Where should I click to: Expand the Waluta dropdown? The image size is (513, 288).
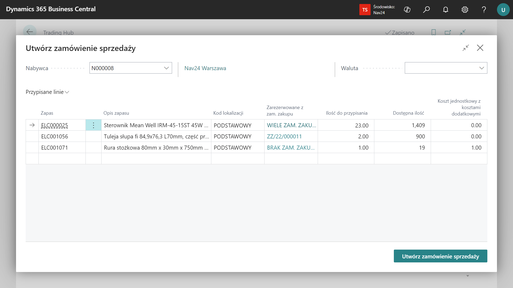pyautogui.click(x=481, y=68)
